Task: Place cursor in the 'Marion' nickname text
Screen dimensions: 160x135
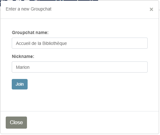Action: point(23,67)
